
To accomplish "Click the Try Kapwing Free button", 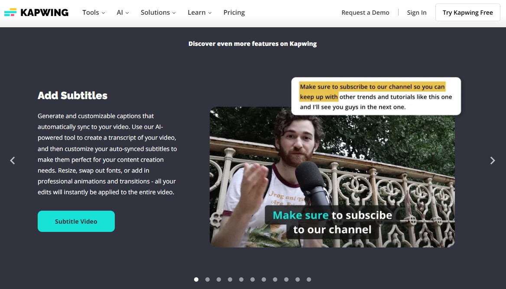I will (x=467, y=13).
